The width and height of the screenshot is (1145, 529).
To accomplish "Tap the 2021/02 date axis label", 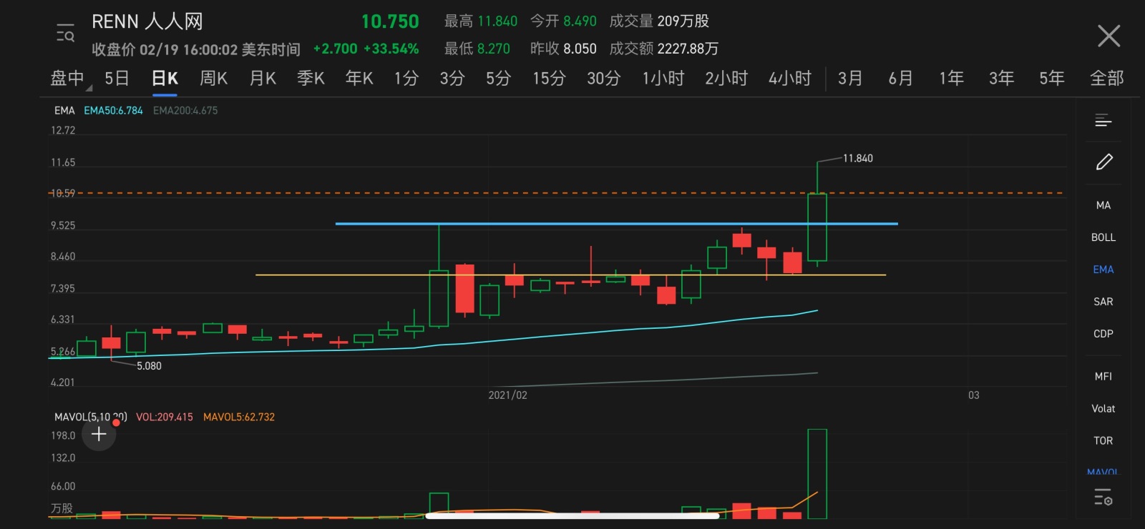I will tap(507, 395).
